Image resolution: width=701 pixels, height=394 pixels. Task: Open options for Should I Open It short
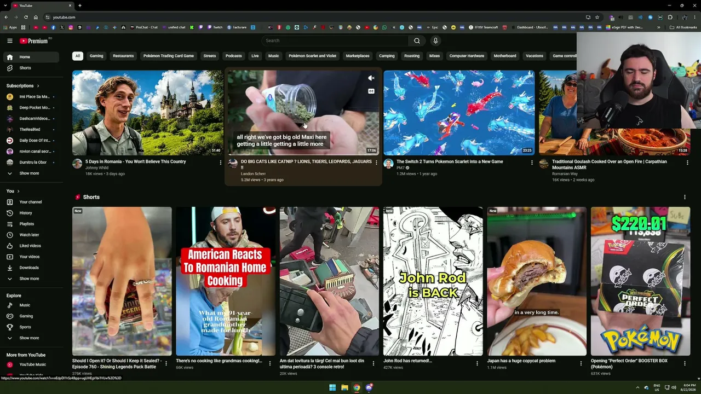166,363
